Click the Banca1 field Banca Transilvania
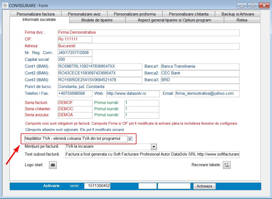272x199 pixels. click(200, 67)
